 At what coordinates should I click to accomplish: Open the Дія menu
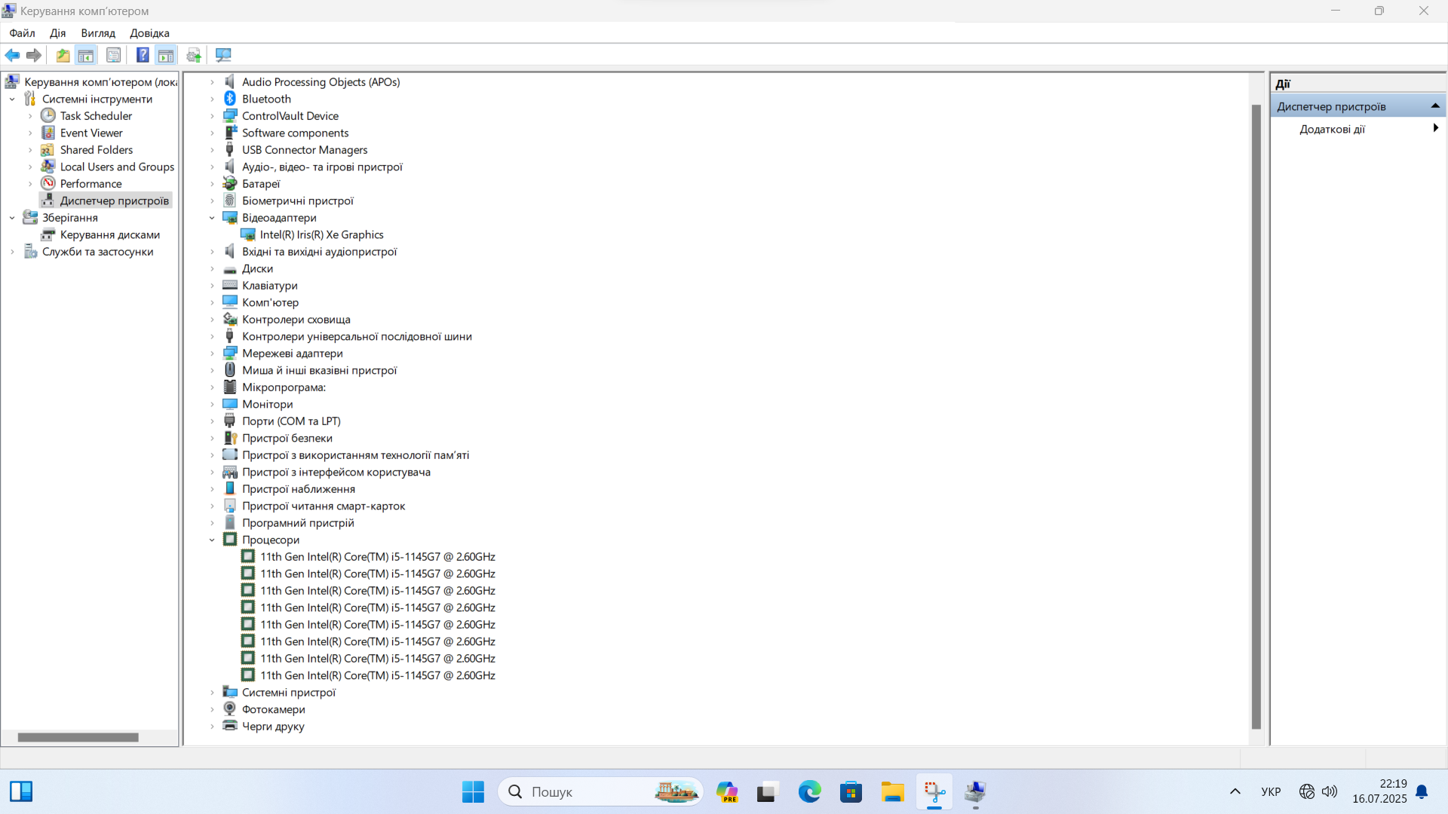click(57, 33)
